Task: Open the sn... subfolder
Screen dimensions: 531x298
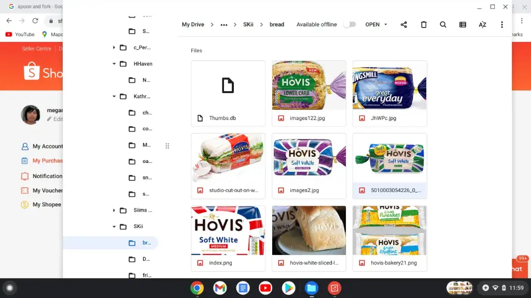Action: pyautogui.click(x=141, y=178)
